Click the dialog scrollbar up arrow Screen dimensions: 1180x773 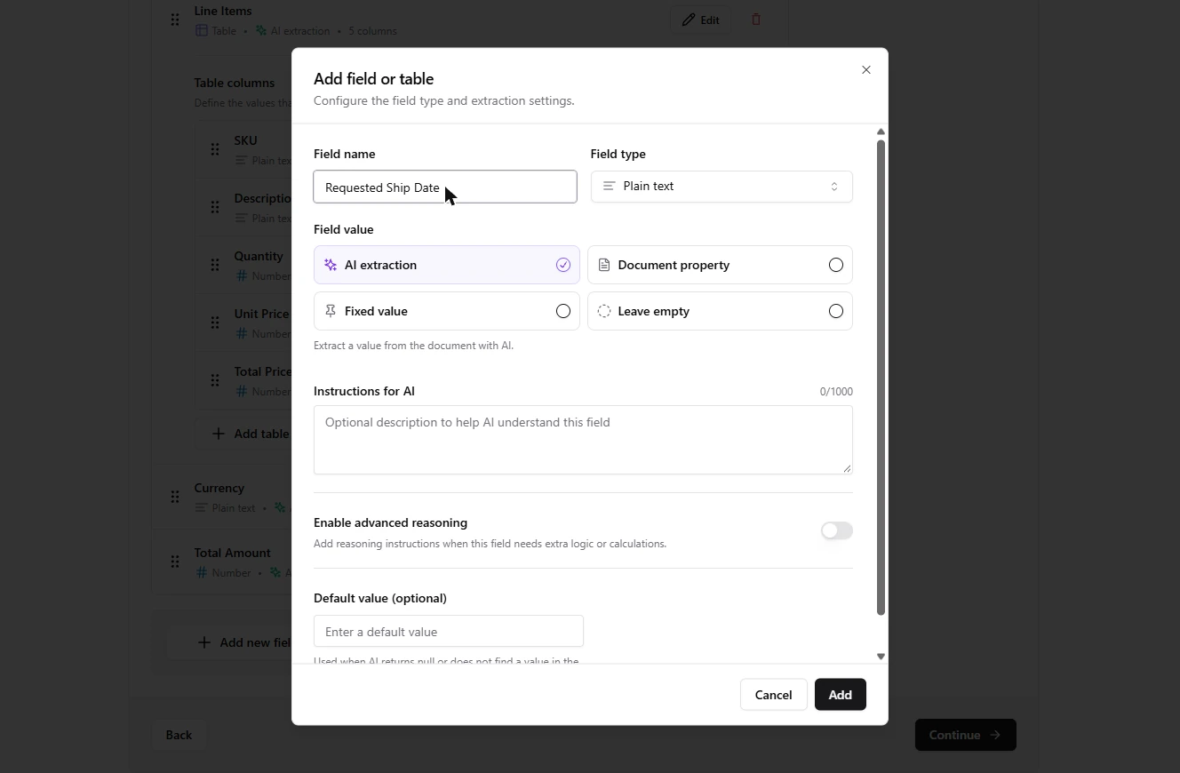pos(881,131)
